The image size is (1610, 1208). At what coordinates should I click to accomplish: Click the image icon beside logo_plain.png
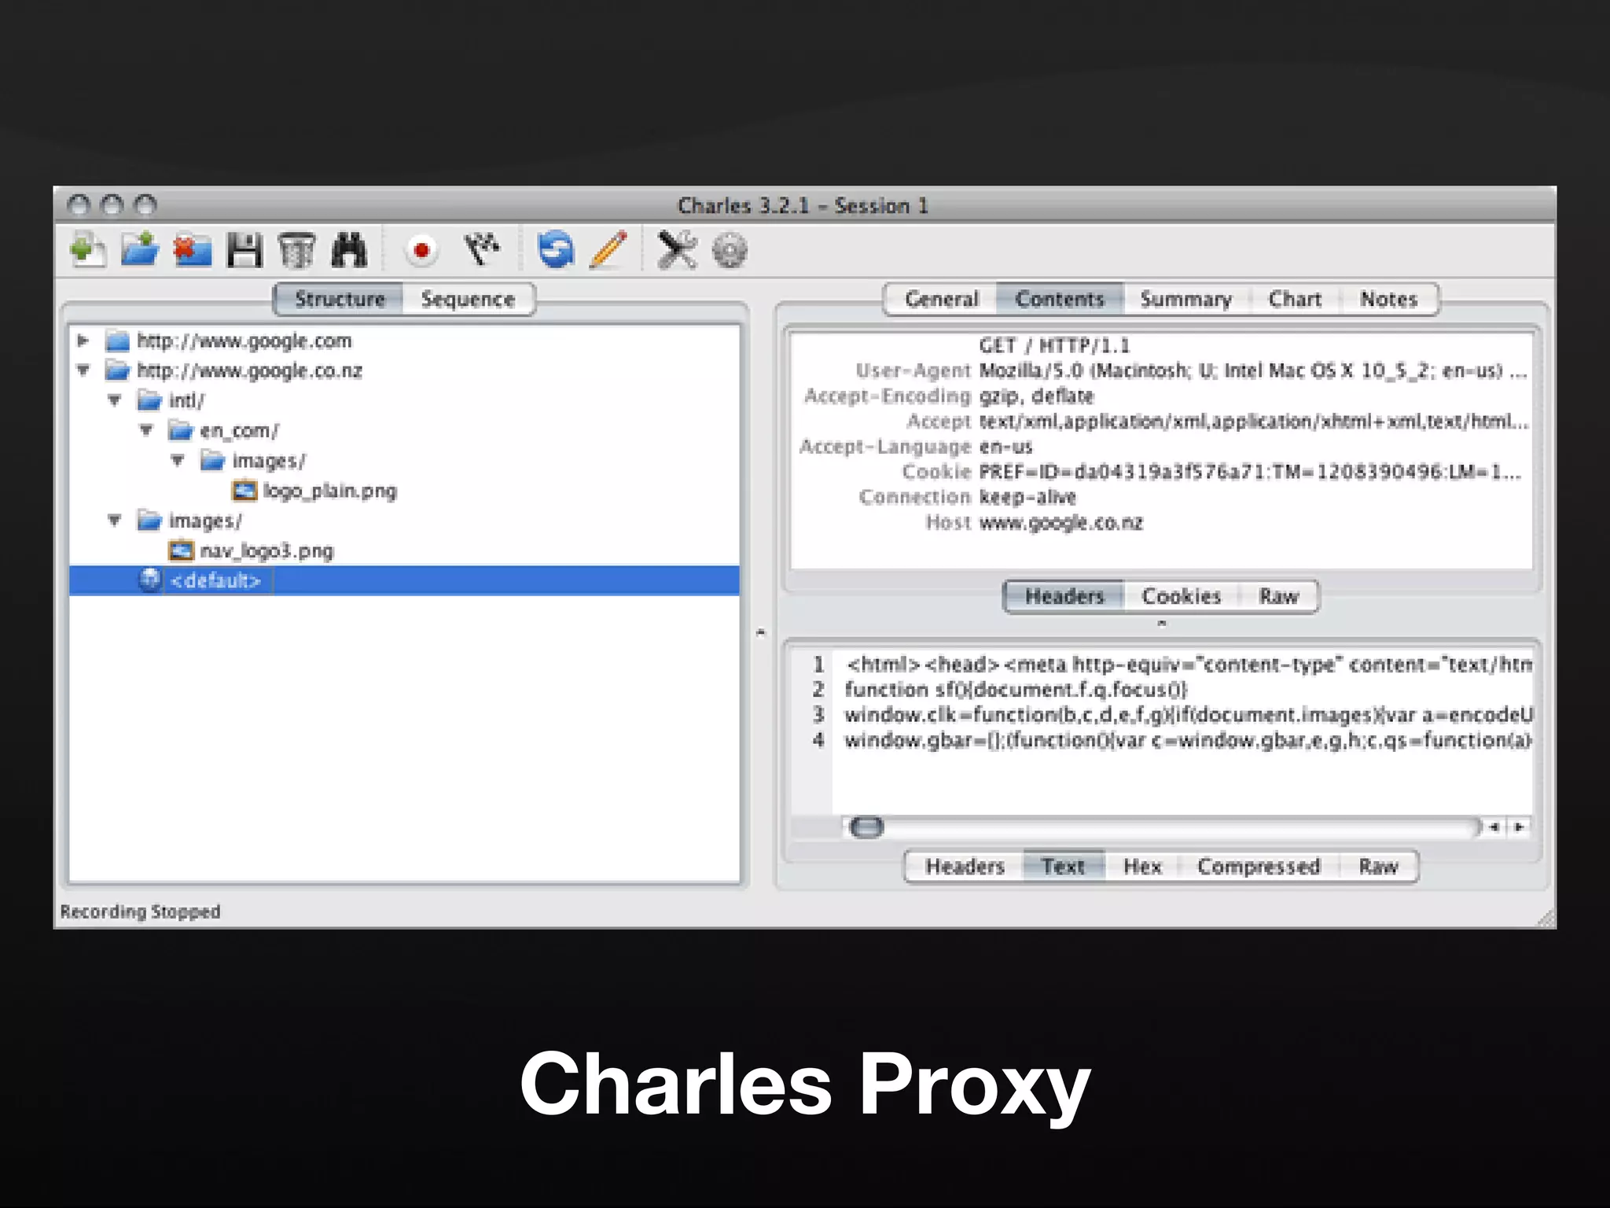[244, 491]
